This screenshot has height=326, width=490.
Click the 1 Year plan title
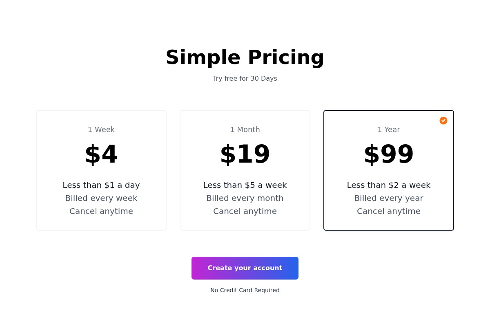389,129
